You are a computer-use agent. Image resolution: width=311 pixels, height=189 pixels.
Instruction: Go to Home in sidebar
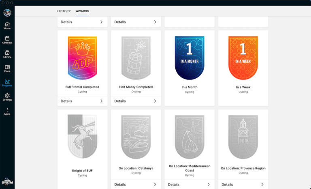(7, 26)
